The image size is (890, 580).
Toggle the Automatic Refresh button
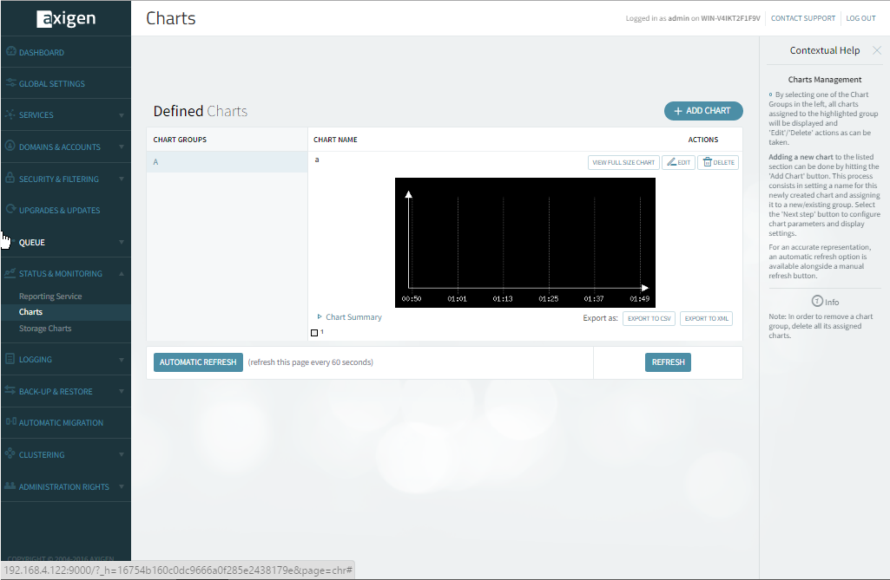pos(198,362)
